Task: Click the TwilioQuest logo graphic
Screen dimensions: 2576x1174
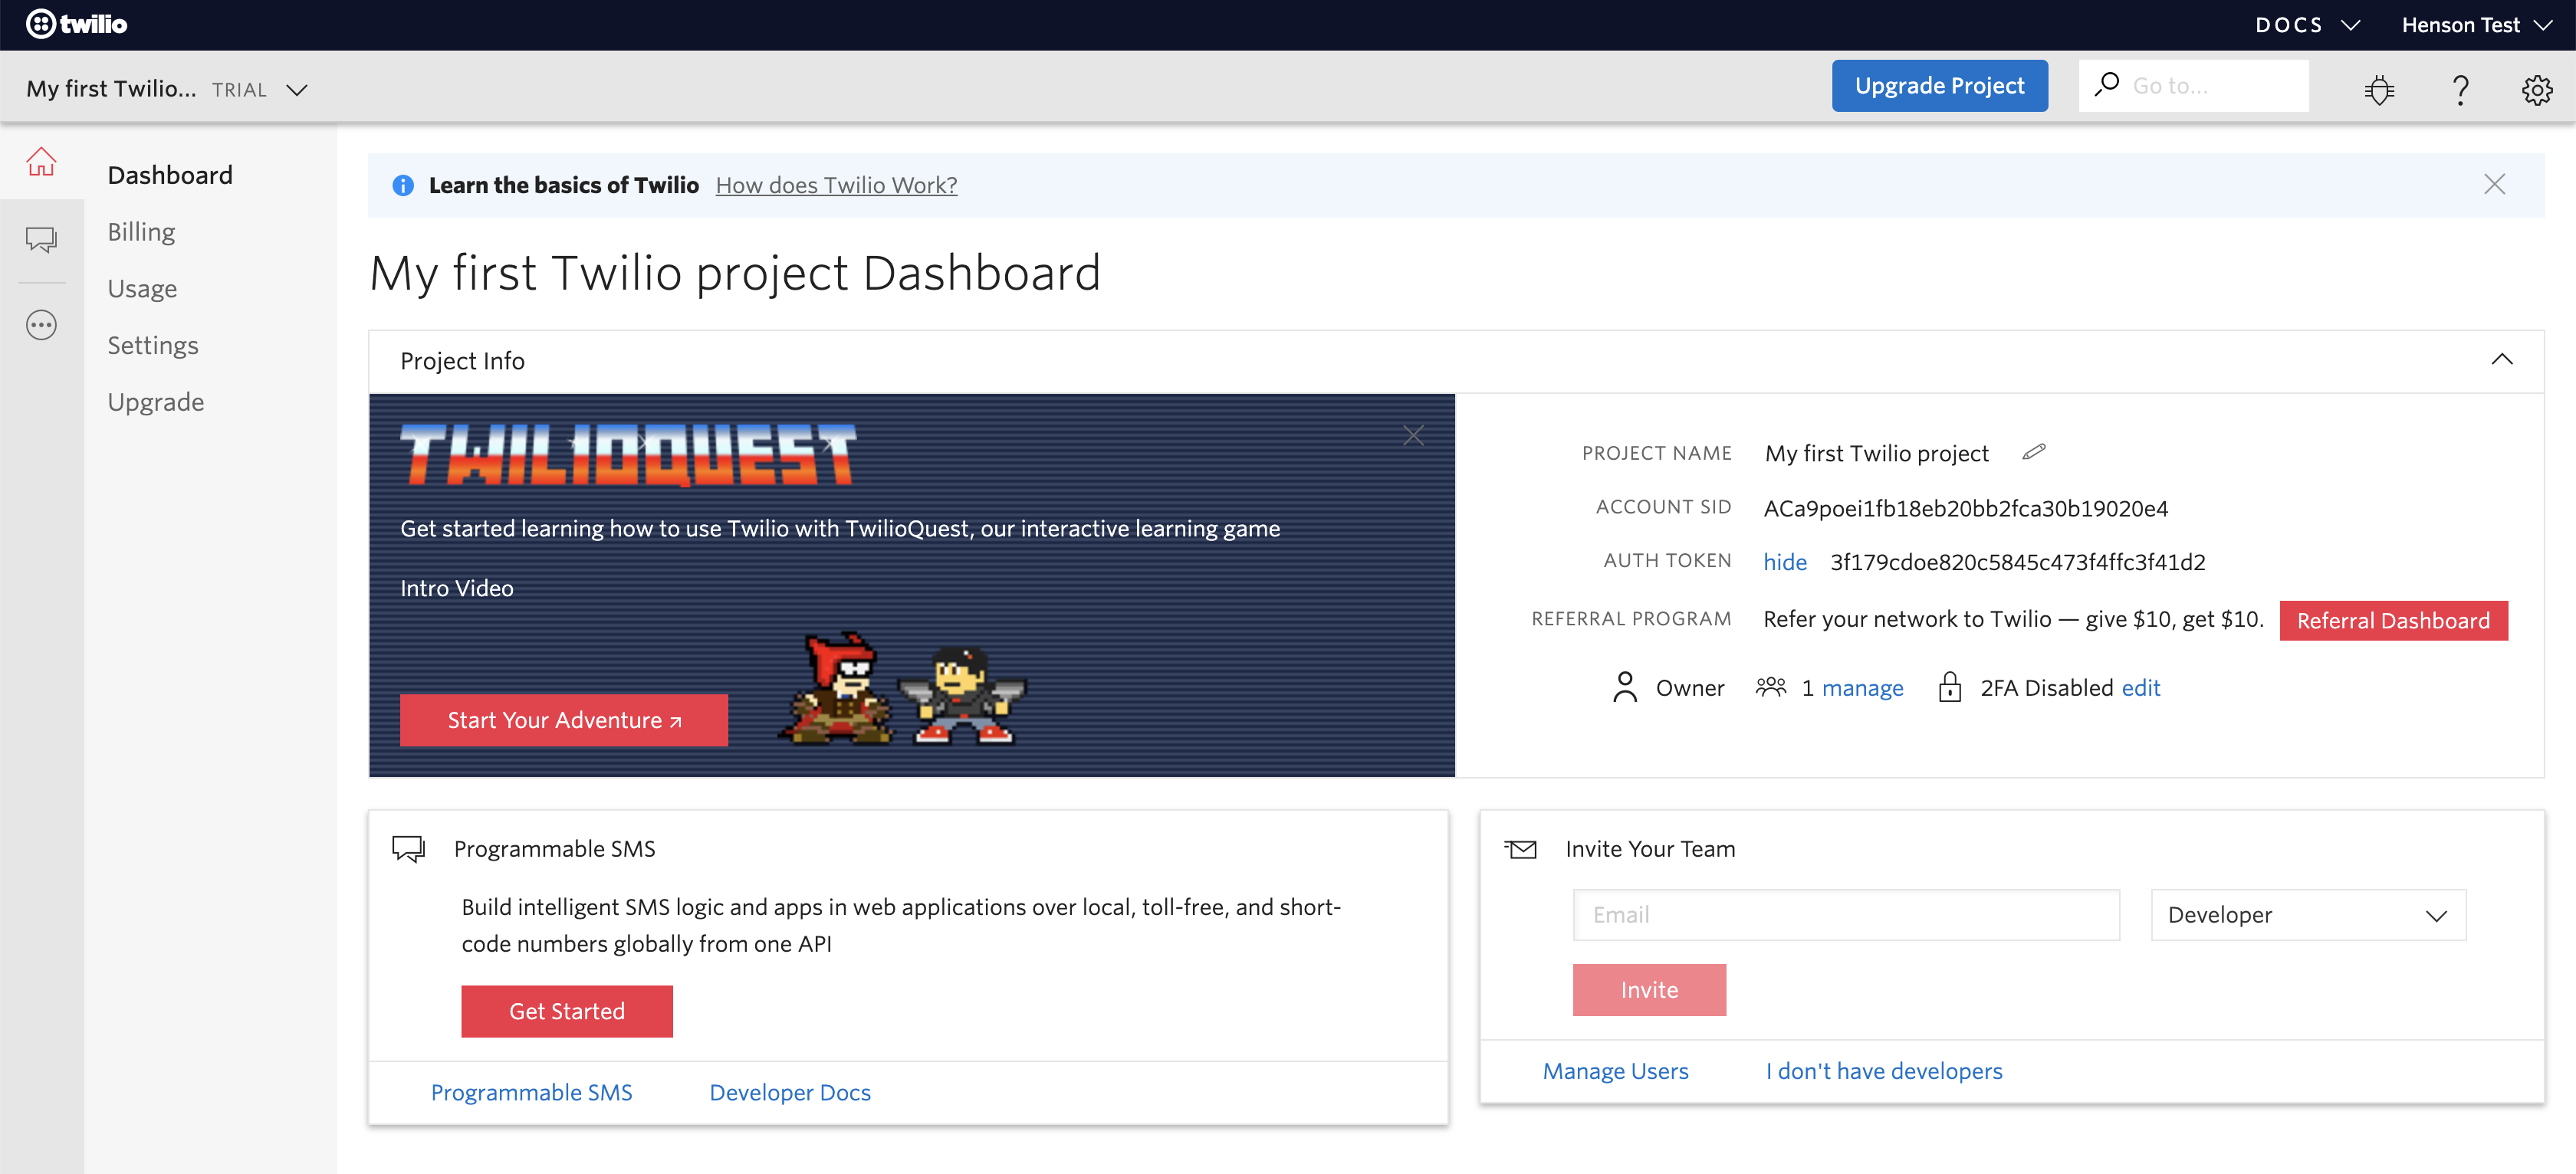Action: click(628, 454)
